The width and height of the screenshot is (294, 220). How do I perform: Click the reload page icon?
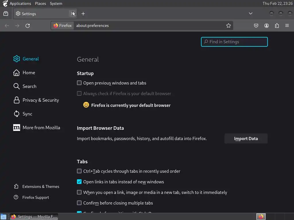click(28, 26)
